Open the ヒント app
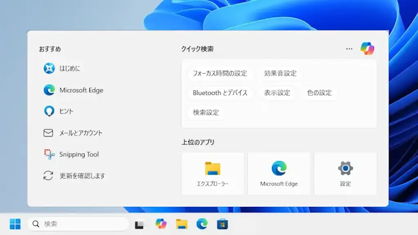 point(59,111)
